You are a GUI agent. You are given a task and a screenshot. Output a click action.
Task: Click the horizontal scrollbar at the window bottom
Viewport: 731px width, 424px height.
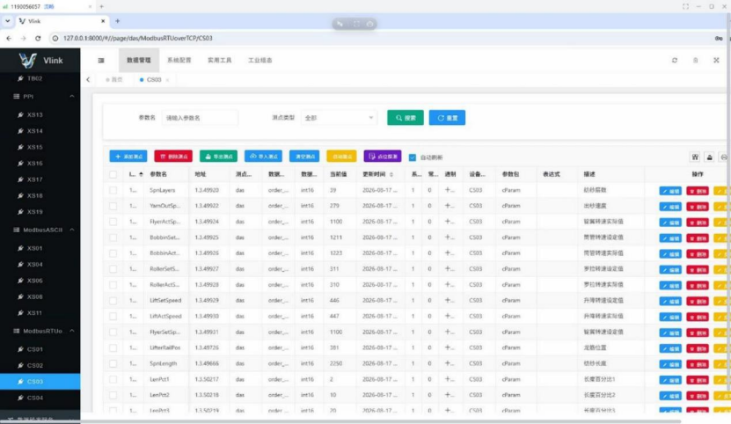(x=340, y=421)
